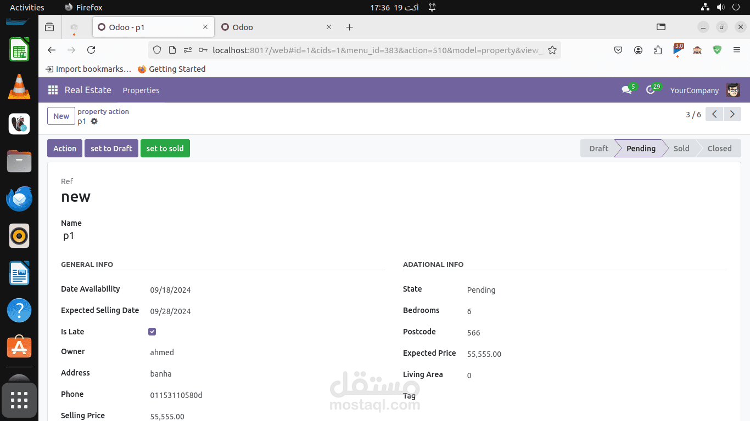
Task: Open the tabs list in the title bar
Action: click(x=661, y=27)
